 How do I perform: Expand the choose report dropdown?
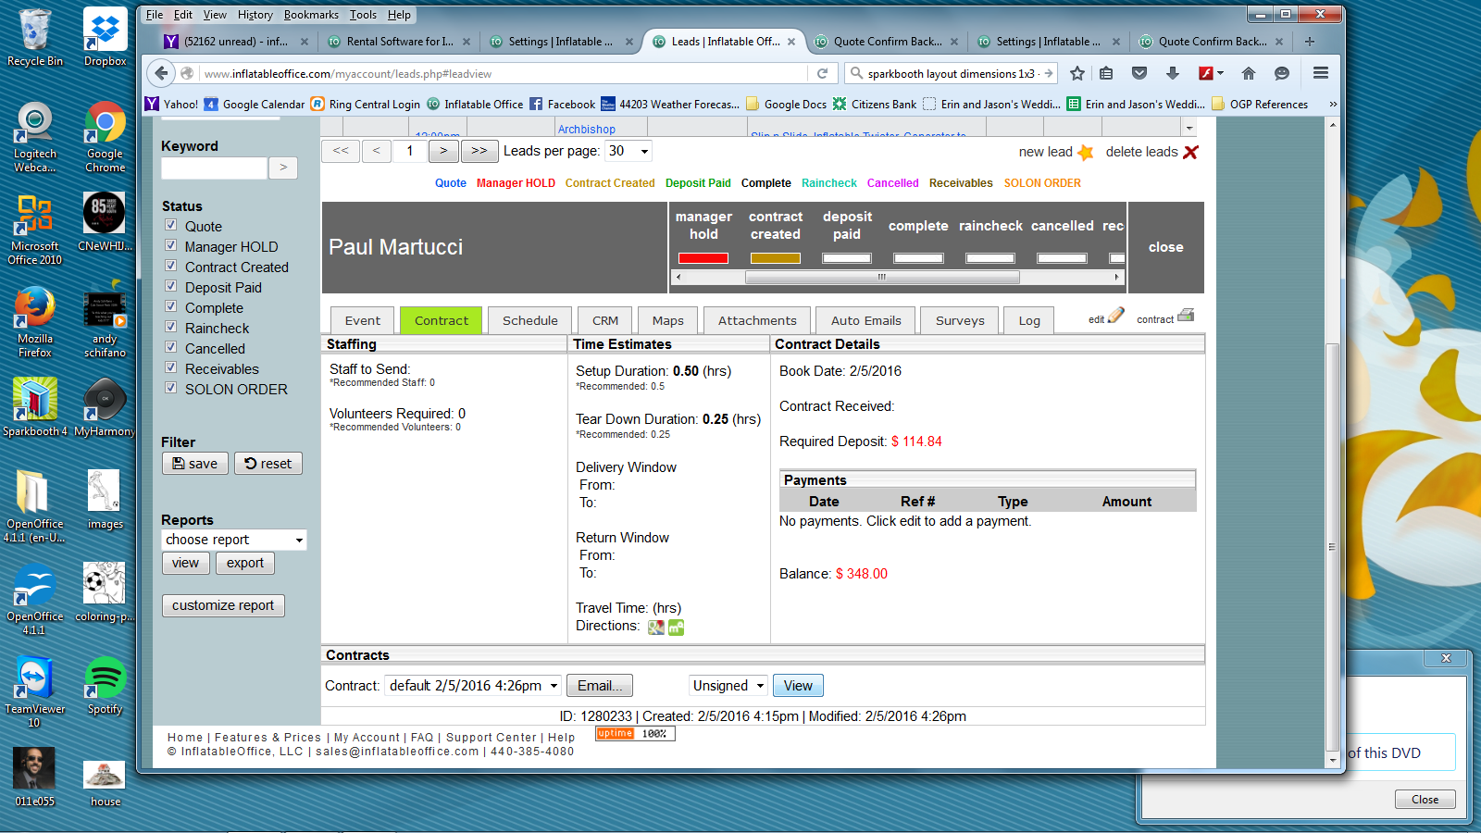coord(233,540)
